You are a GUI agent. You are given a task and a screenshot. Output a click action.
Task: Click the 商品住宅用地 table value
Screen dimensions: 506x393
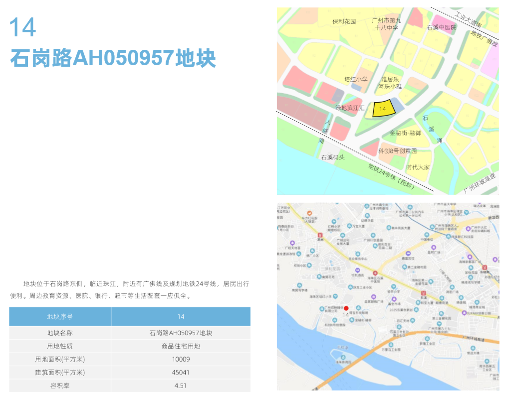(x=181, y=346)
